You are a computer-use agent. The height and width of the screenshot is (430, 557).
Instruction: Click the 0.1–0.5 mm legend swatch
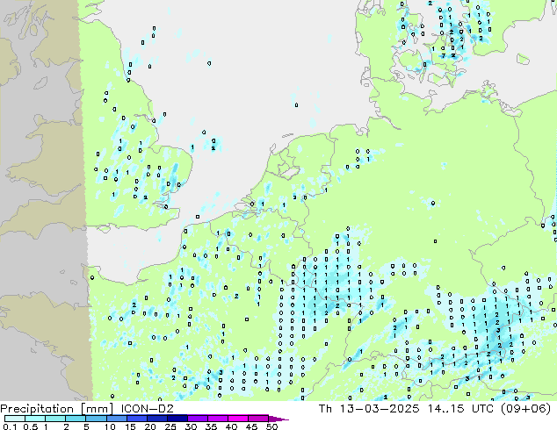(x=15, y=419)
